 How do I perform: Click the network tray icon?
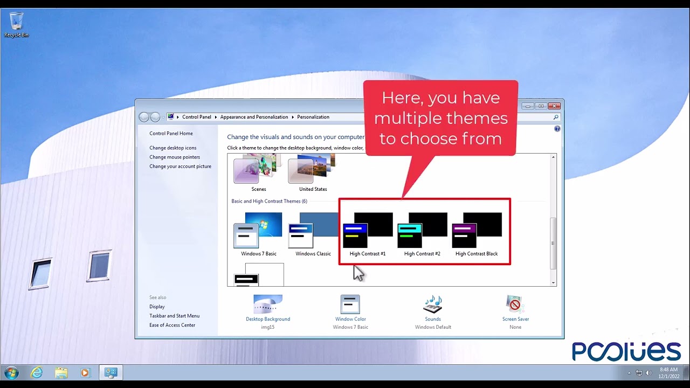click(639, 372)
